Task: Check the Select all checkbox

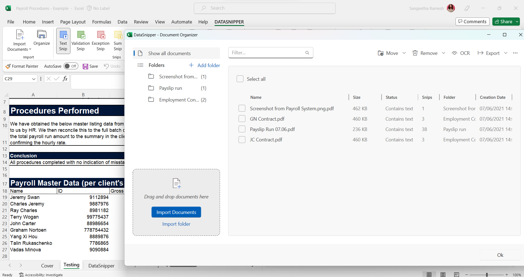Action: click(240, 79)
